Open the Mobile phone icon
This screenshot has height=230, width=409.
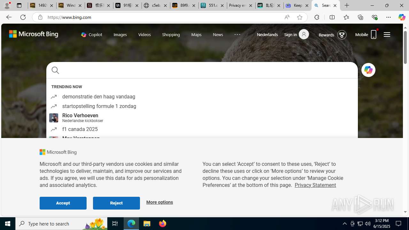[374, 34]
